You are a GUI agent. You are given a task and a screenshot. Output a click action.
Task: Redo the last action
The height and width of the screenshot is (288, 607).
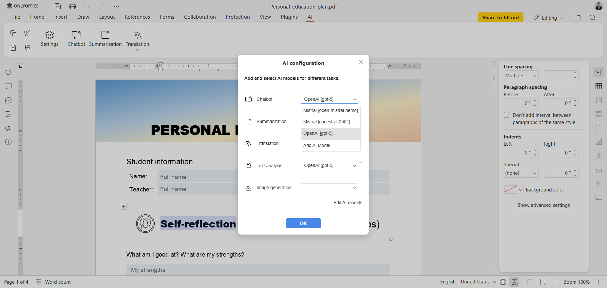102,6
